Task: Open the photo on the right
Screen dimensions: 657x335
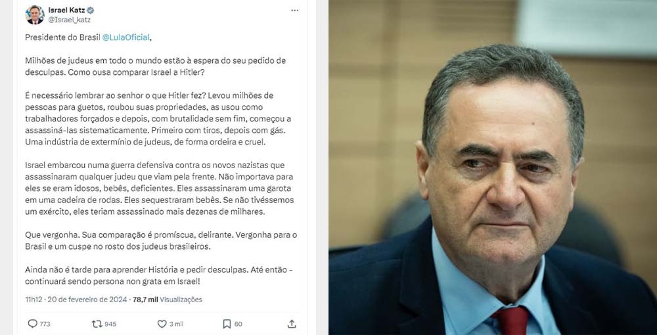Action: click(493, 167)
